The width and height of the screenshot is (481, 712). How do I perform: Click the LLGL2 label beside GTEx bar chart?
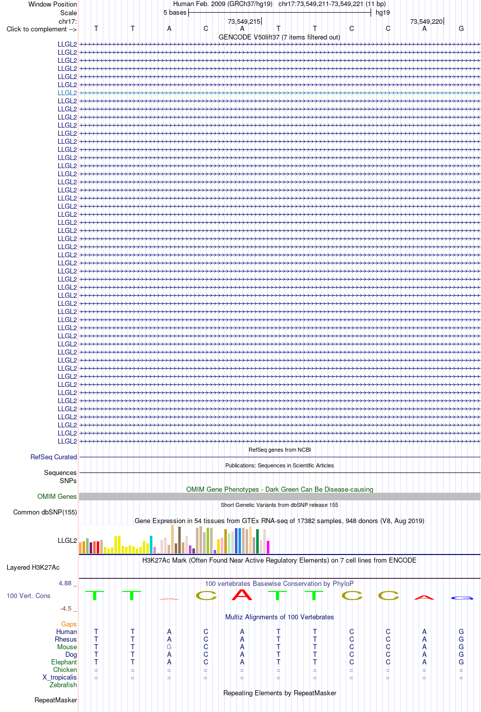coord(67,540)
